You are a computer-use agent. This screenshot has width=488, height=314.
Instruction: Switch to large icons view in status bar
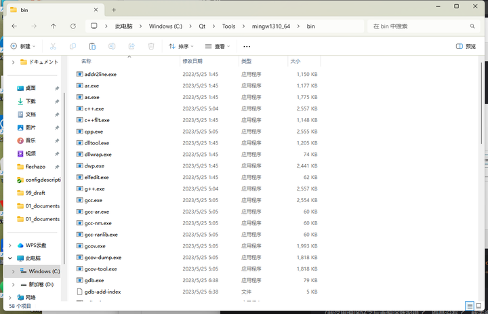pos(479,306)
